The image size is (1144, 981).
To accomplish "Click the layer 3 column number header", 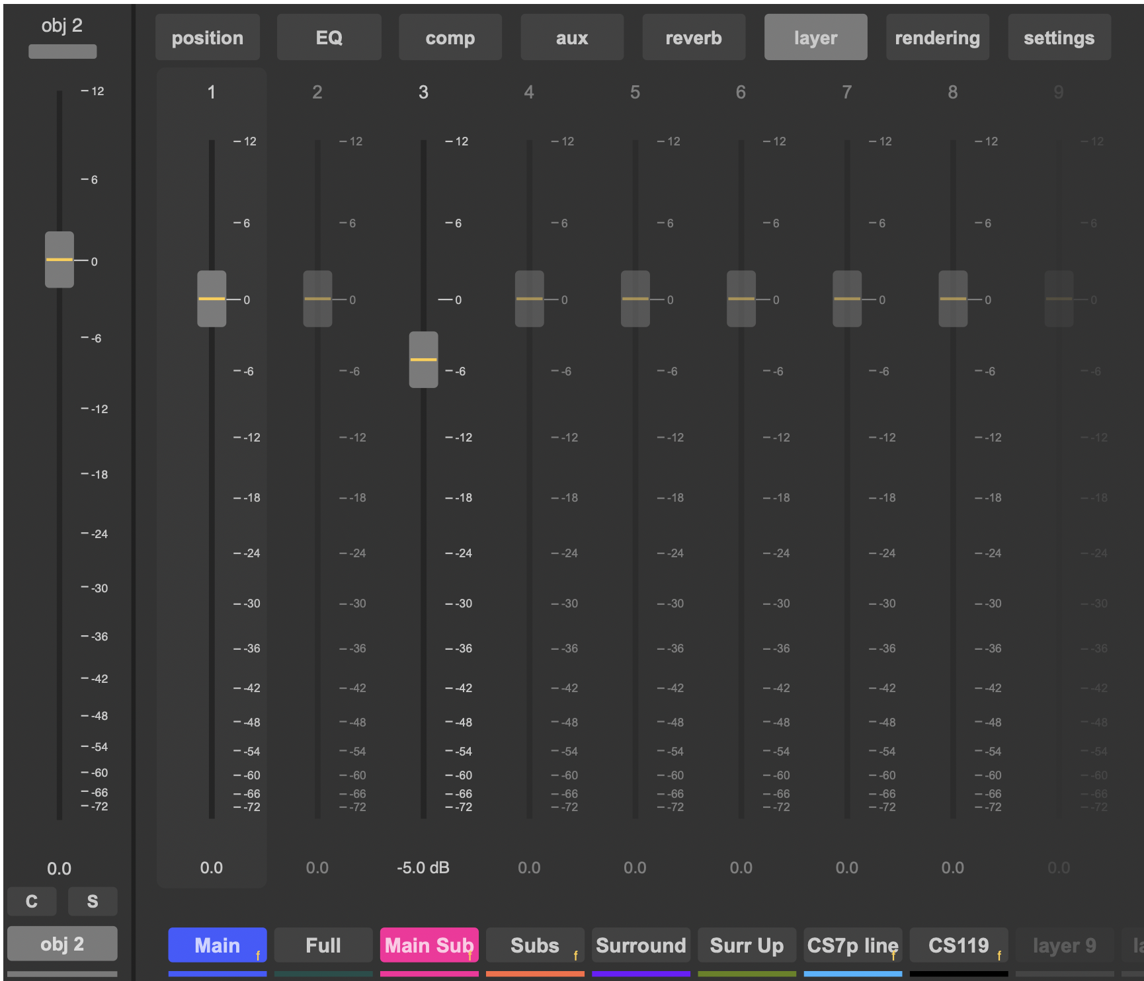I will (423, 92).
